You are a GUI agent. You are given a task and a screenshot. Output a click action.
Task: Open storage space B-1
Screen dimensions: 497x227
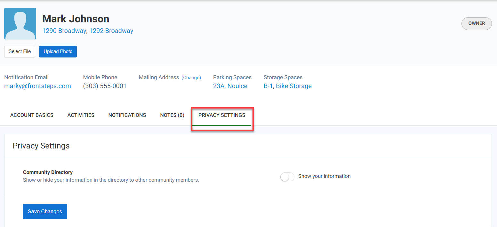coord(268,86)
